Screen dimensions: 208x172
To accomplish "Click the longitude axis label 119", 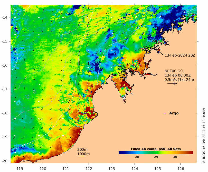I will click(x=20, y=169).
